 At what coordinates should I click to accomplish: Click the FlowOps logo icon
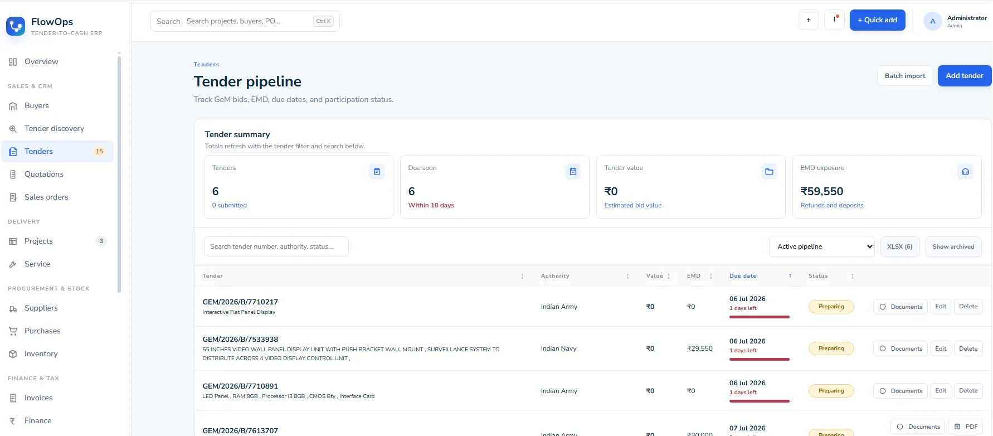[16, 26]
